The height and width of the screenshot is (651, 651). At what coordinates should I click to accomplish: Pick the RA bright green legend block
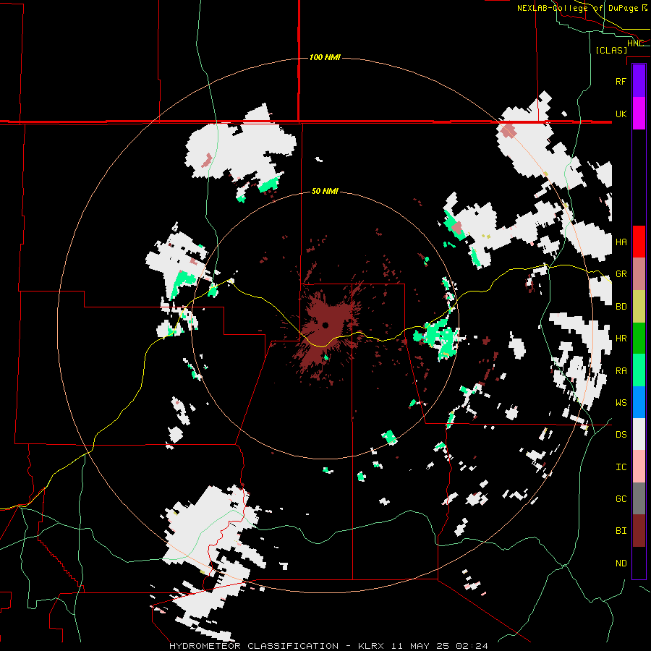639,370
